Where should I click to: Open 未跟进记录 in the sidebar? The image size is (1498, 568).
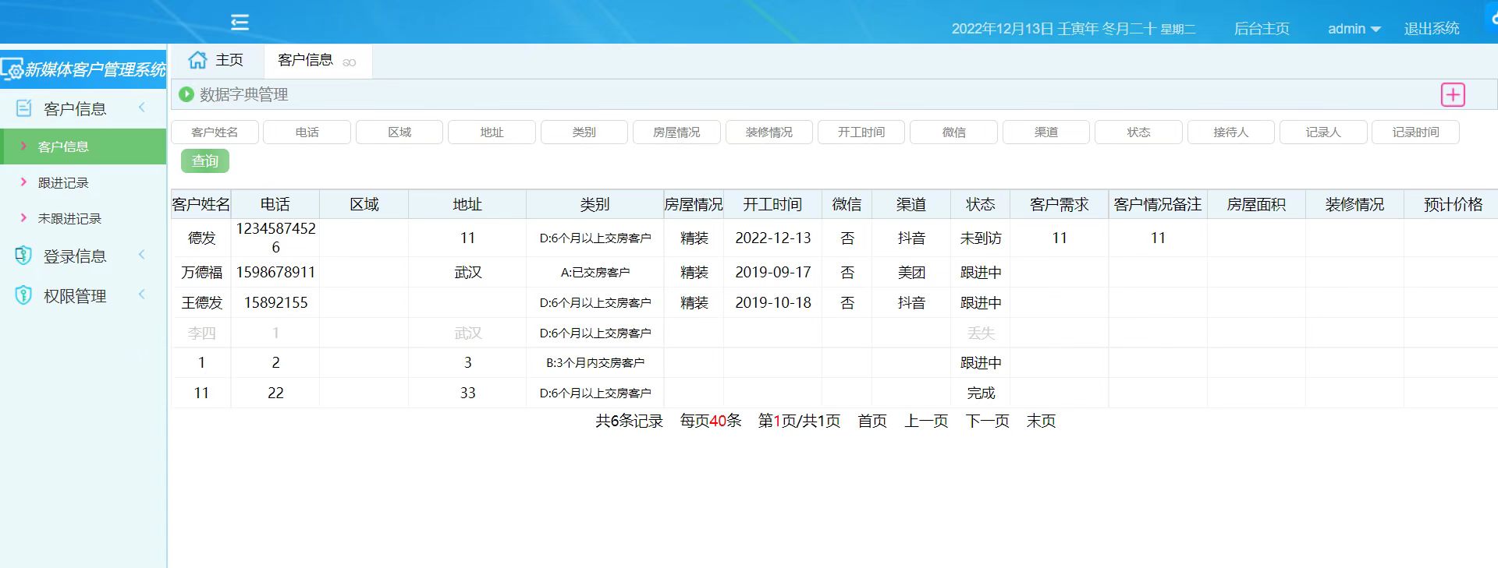[x=69, y=219]
